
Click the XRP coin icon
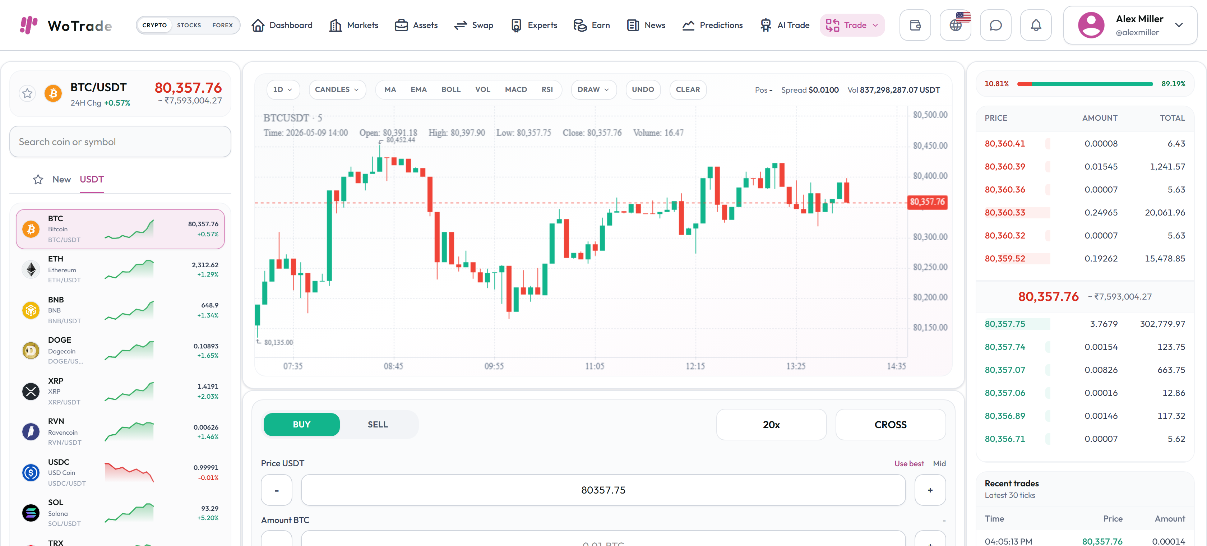pos(31,391)
